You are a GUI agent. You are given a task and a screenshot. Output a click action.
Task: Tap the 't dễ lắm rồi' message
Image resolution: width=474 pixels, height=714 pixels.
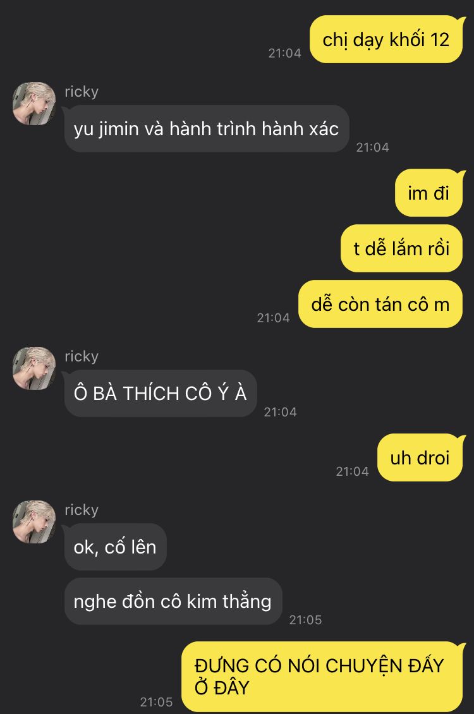pos(401,248)
